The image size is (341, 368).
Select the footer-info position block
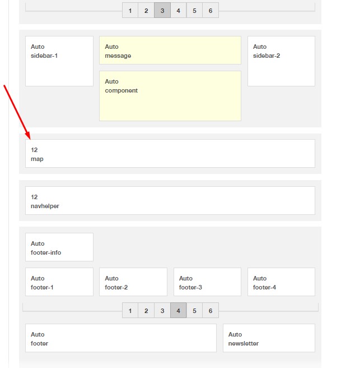click(x=59, y=247)
